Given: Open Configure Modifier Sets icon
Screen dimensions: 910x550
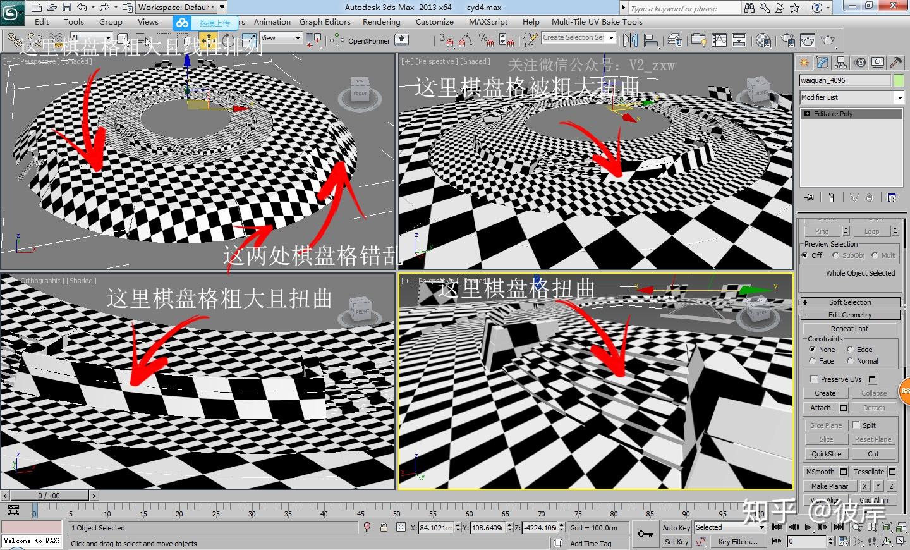Looking at the screenshot, I should click(x=892, y=198).
